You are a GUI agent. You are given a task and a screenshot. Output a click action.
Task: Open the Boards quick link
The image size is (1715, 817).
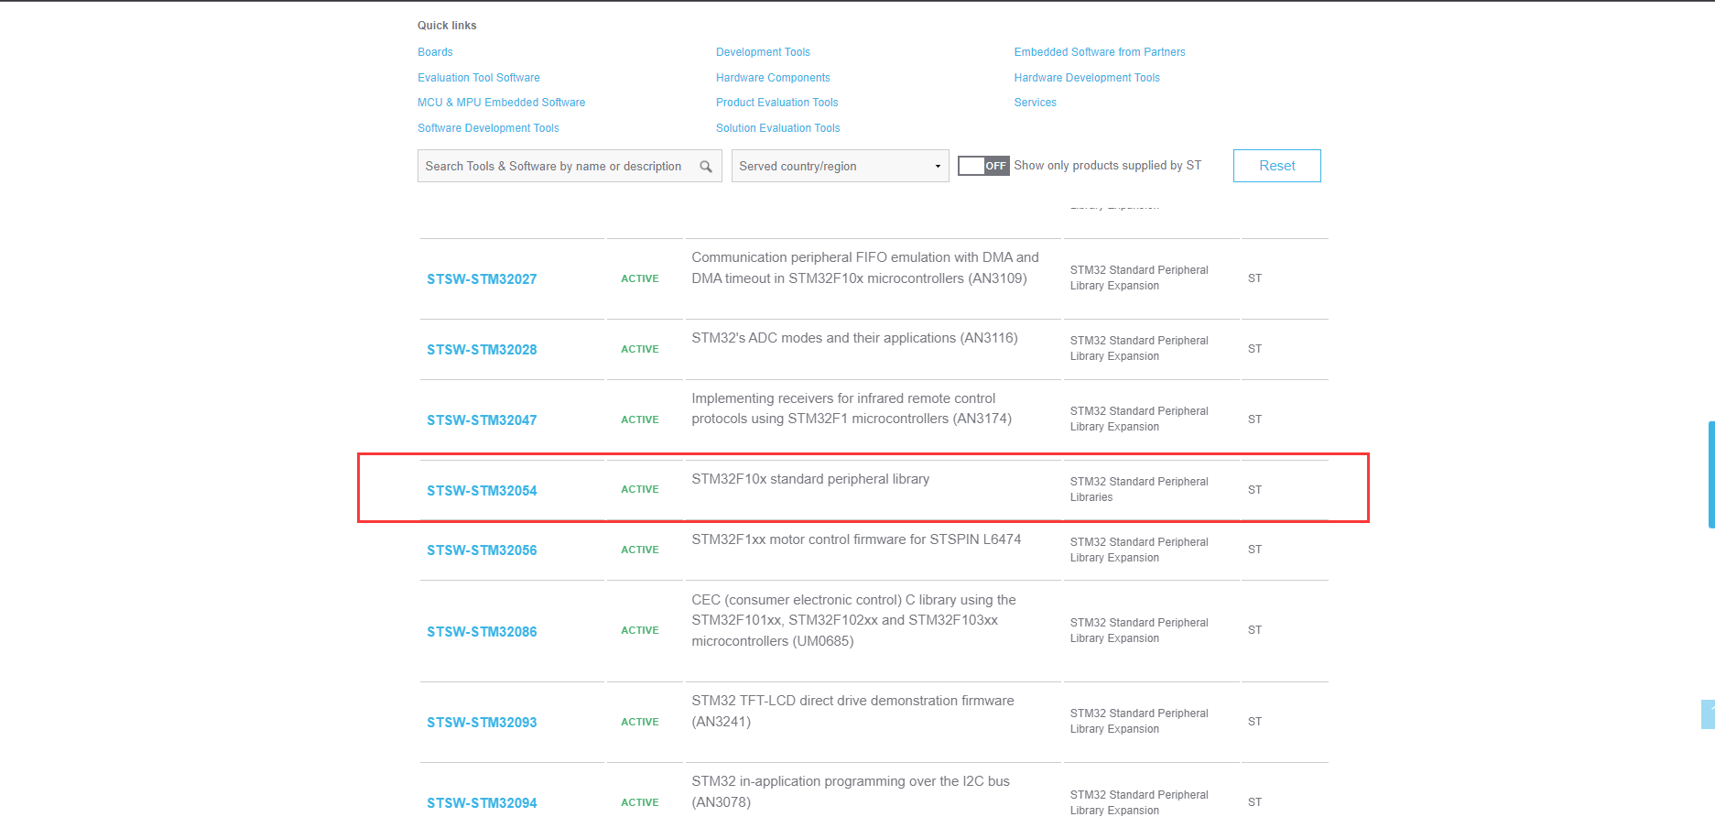point(435,52)
